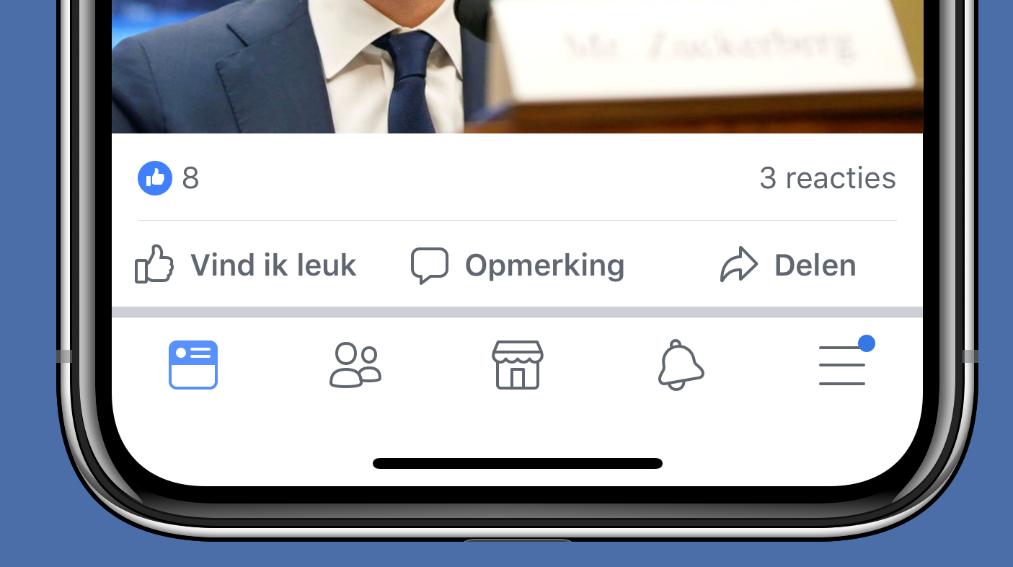Screen dimensions: 1013x567
Task: Open the list of 8 likes count
Action: [x=190, y=178]
